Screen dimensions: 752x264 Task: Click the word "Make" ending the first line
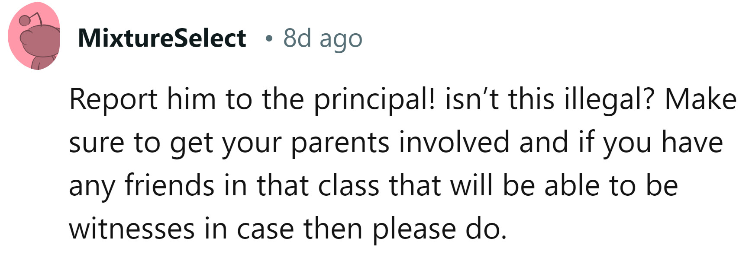(x=700, y=99)
